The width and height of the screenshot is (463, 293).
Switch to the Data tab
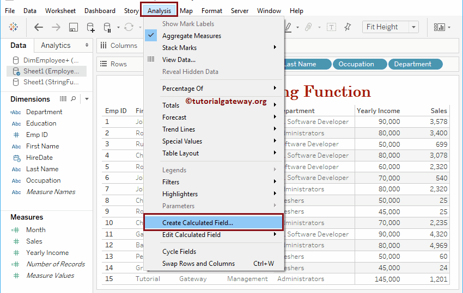click(x=19, y=46)
